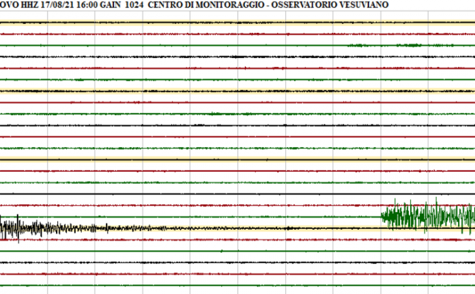Click the decaying black waveform coda

[83, 228]
